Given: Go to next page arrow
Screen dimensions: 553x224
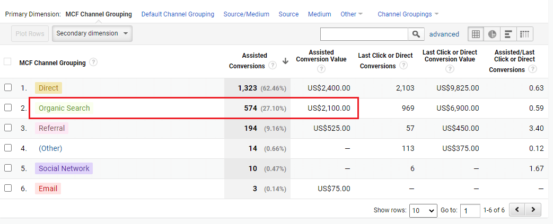Looking at the screenshot, I should (x=533, y=210).
